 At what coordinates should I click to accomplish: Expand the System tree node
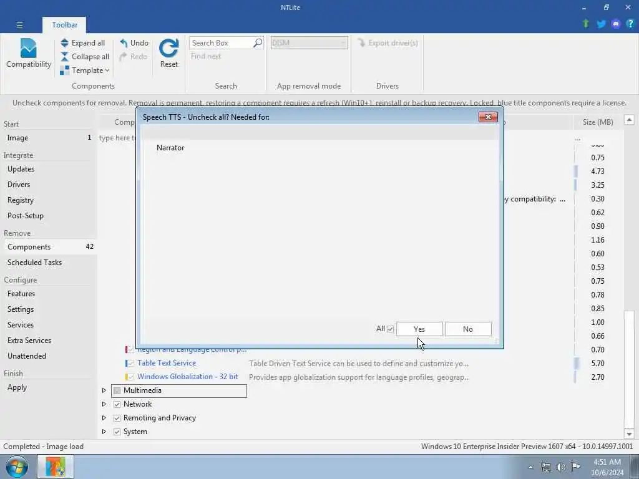pyautogui.click(x=104, y=432)
